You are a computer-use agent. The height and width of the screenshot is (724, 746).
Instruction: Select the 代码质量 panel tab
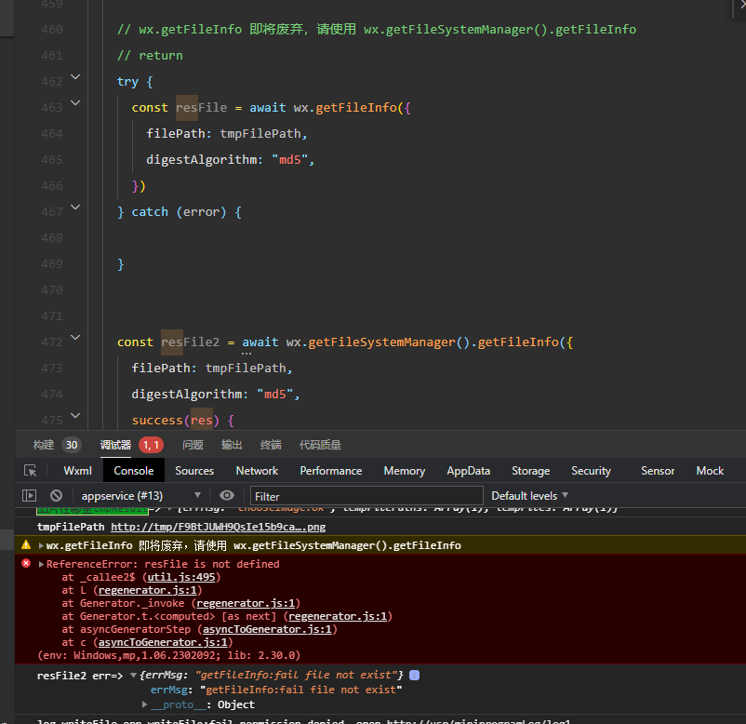click(x=320, y=445)
